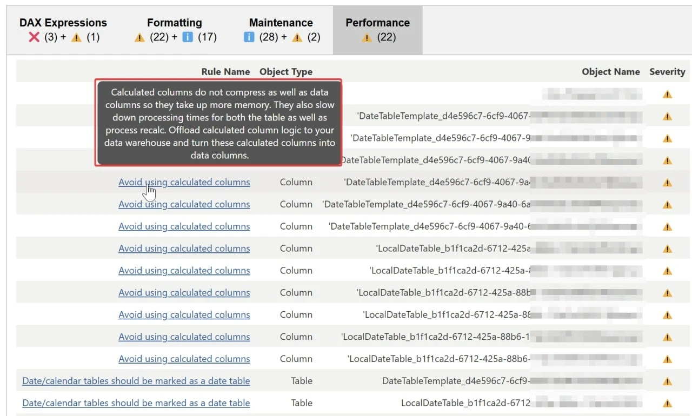Click warning triangle icon in DAX Expressions tab
The width and height of the screenshot is (692, 416).
(76, 38)
